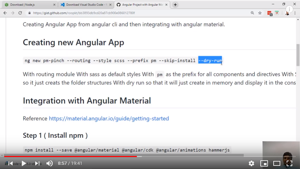Click the zoom magnifier icon in address bar

pyautogui.click(x=252, y=13)
